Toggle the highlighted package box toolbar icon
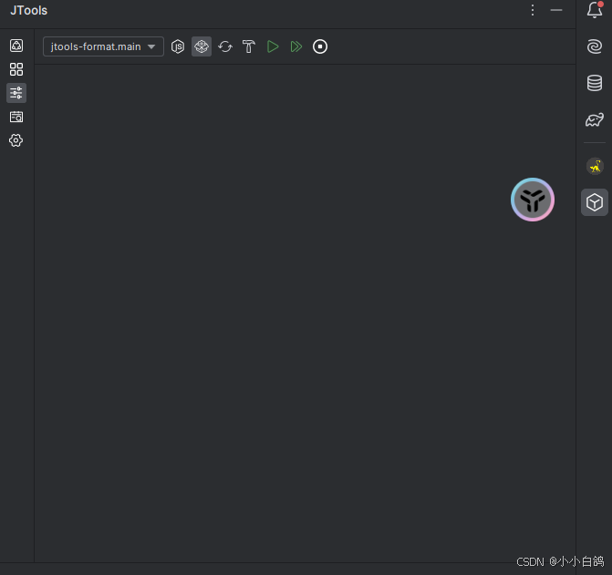This screenshot has height=575, width=612. click(x=202, y=46)
